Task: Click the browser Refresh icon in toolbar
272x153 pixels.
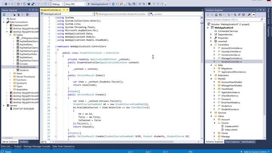Action: pyautogui.click(x=113, y=4)
